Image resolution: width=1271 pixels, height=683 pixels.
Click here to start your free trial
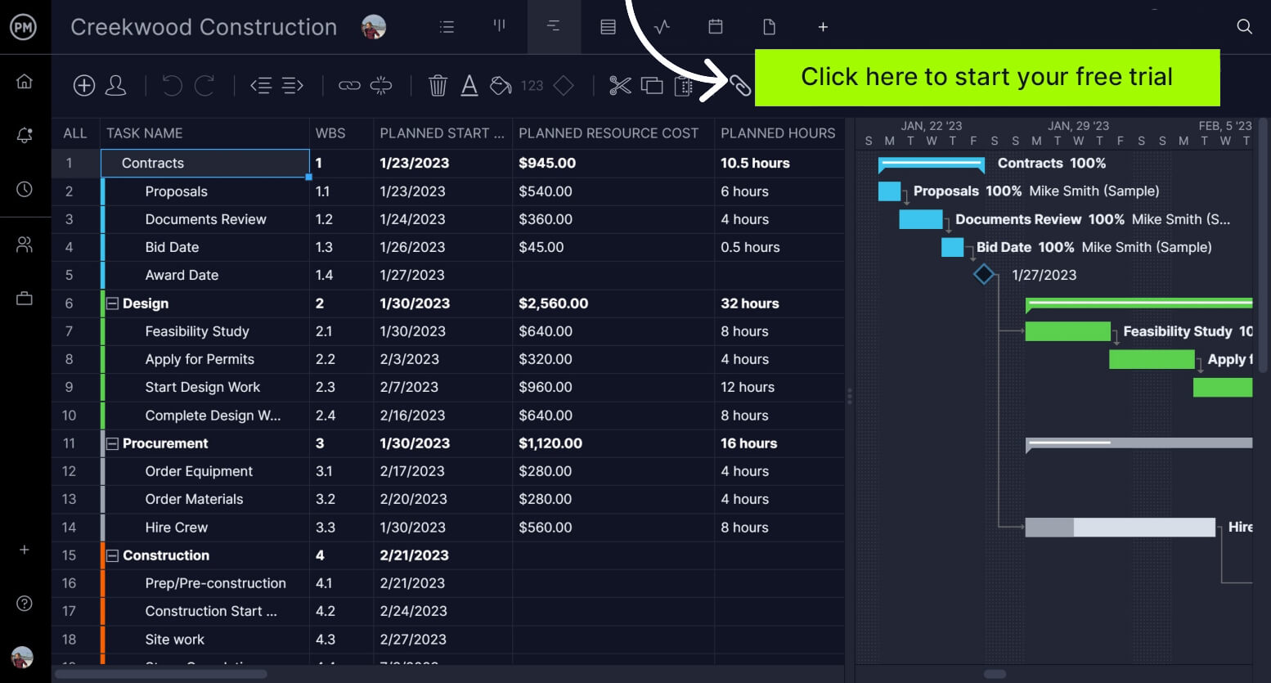pyautogui.click(x=987, y=77)
